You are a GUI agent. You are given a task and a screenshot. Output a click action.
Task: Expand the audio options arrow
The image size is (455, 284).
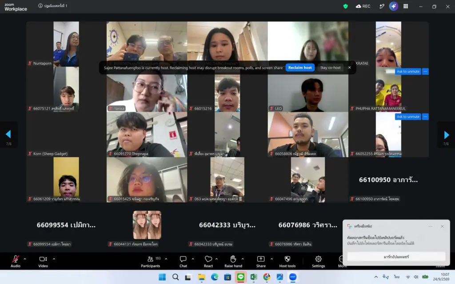(25, 259)
